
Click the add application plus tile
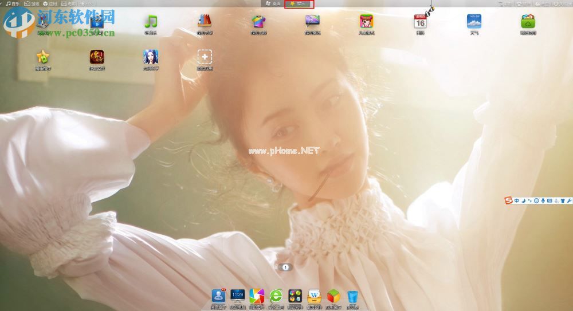205,57
